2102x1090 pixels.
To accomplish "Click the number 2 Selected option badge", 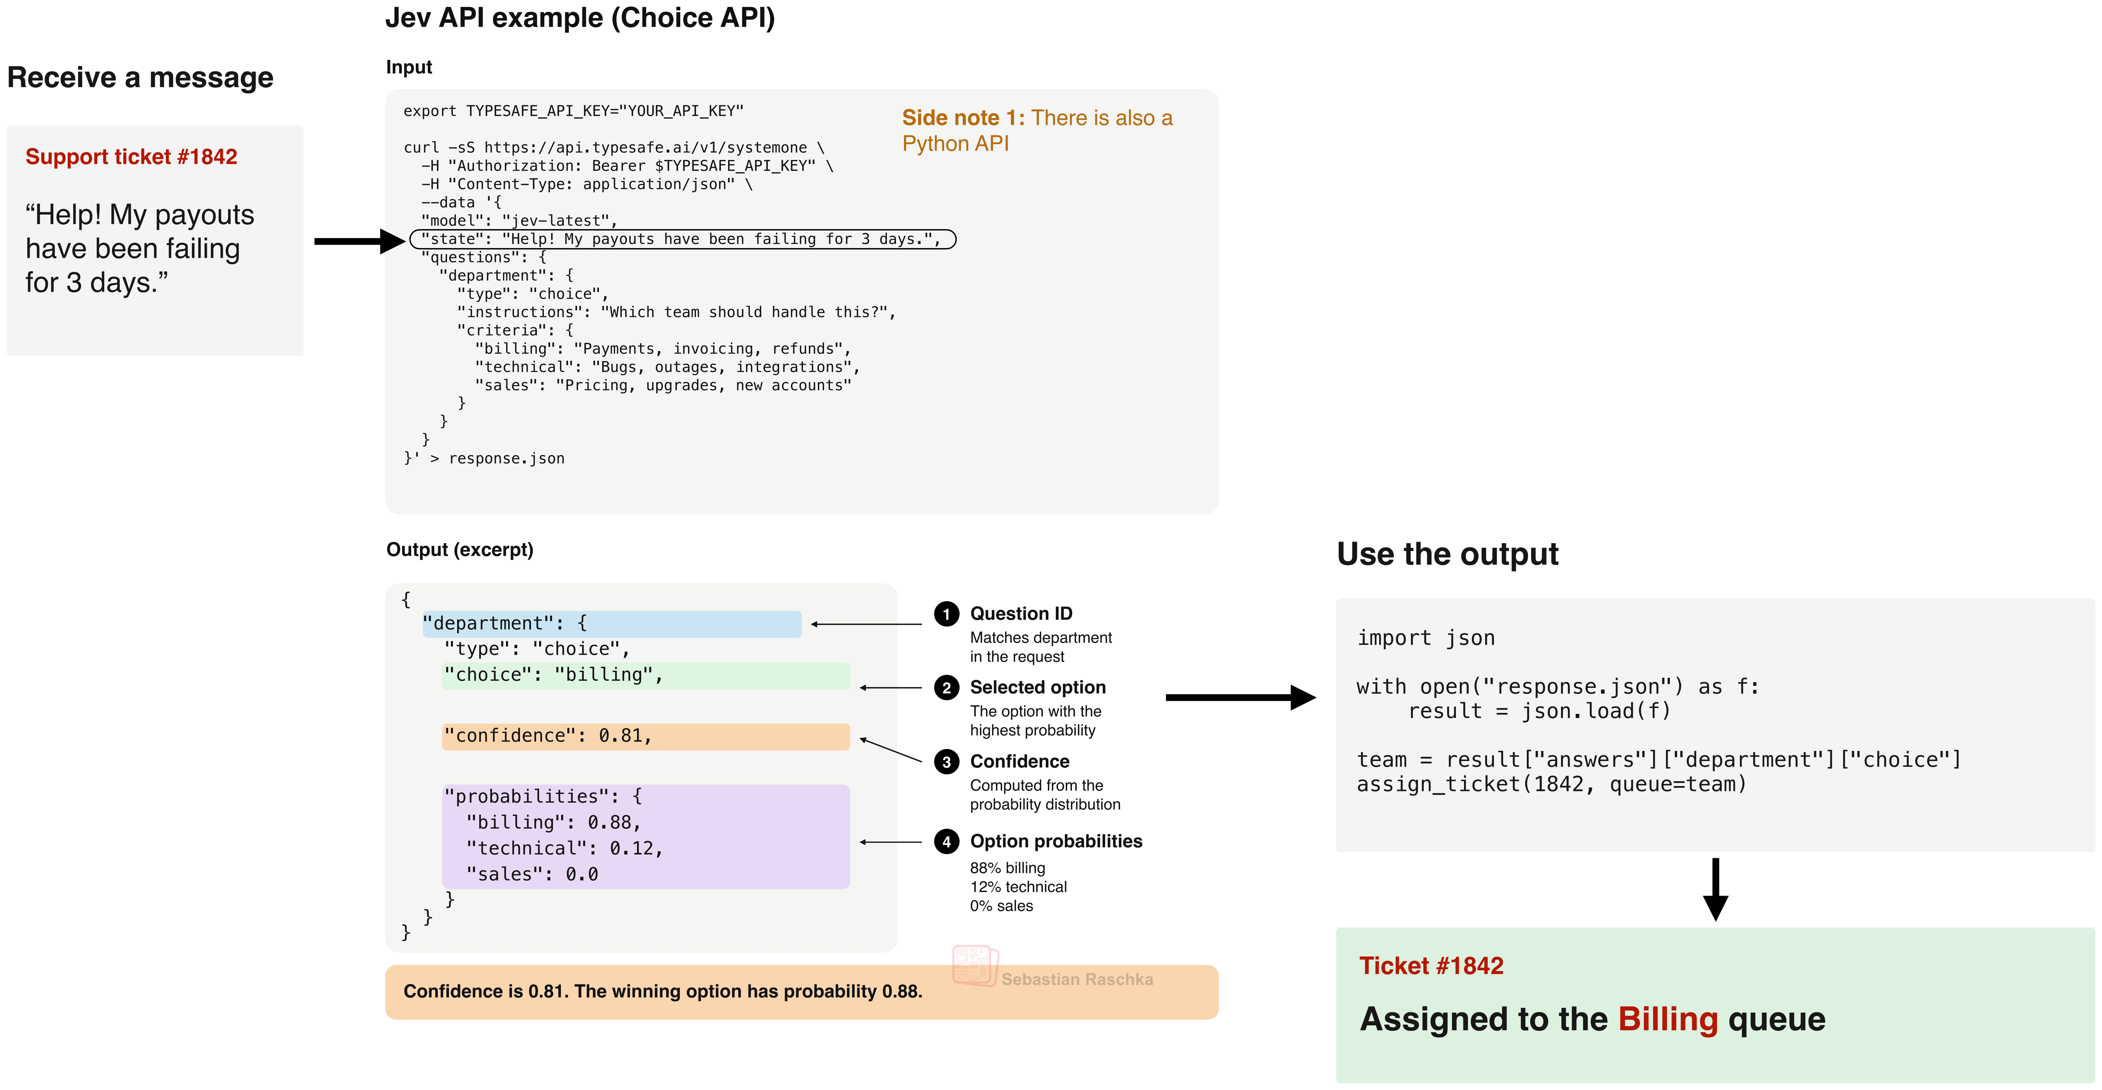I will [x=946, y=688].
